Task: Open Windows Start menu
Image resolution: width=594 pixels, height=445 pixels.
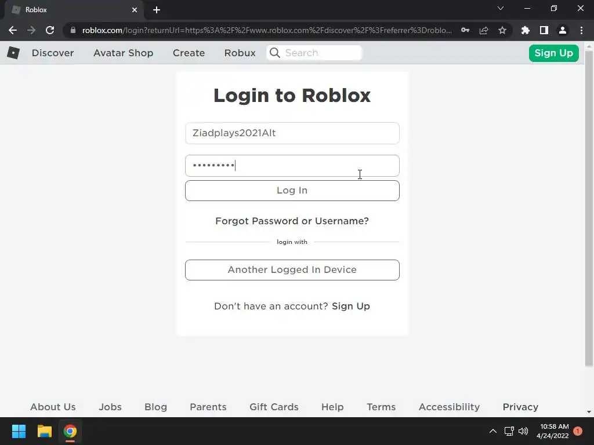Action: pos(19,431)
